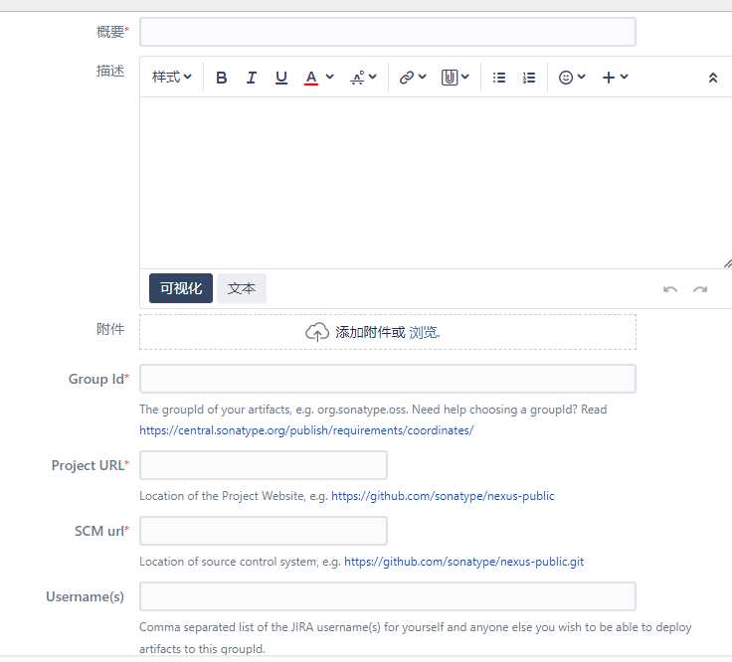Open the text color picker dropdown

(318, 78)
